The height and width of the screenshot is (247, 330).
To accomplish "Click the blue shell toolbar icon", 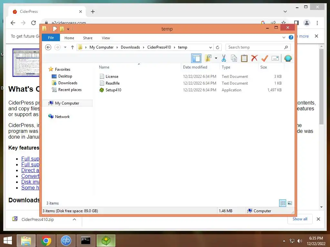I will (x=288, y=58).
